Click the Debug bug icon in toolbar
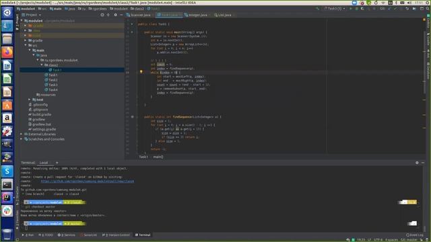Viewport: 431px width, 242px height. click(356, 9)
